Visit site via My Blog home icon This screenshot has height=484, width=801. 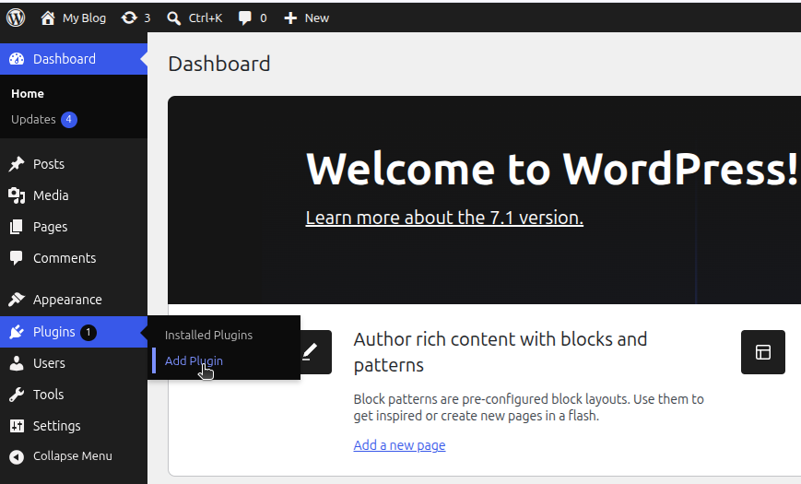(48, 18)
